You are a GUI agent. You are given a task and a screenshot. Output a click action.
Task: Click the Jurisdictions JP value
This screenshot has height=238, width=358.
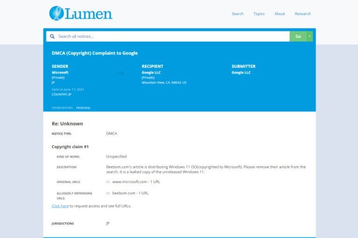[108, 223]
